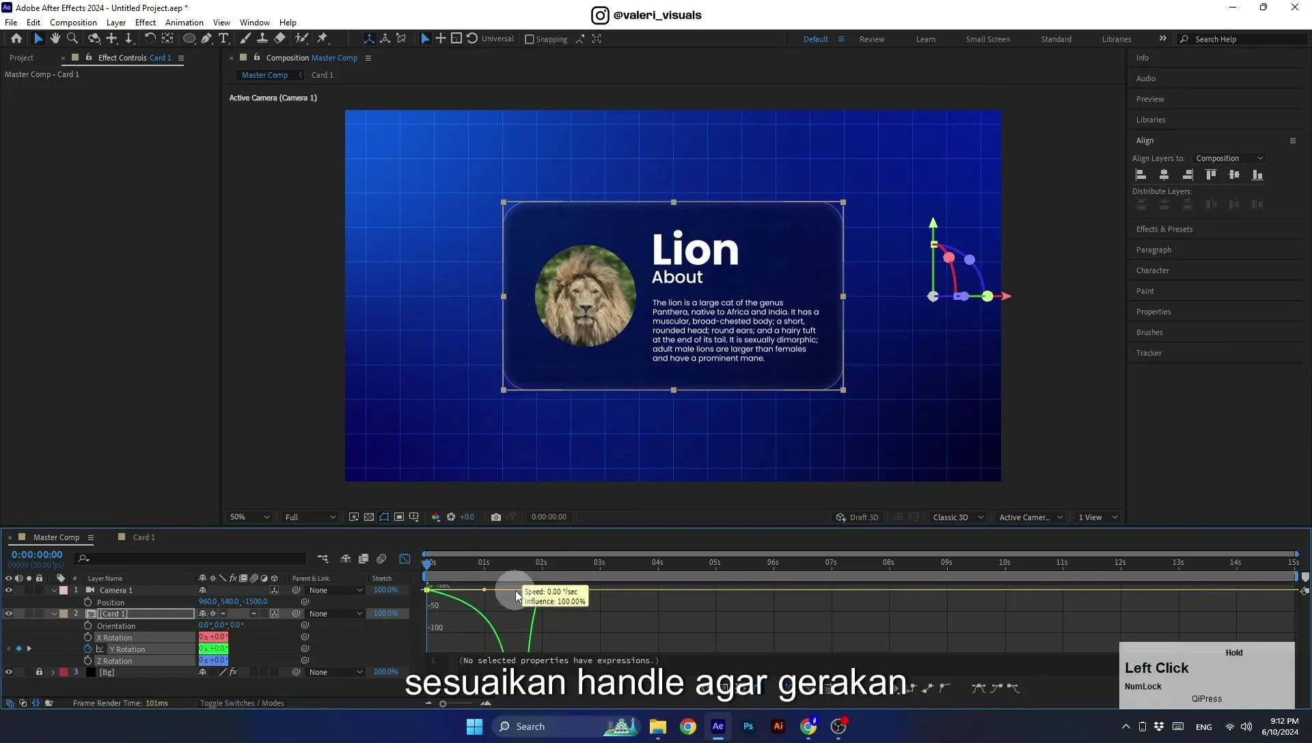Screen dimensions: 1312x743
Task: Select the Brush tool
Action: pos(245,39)
